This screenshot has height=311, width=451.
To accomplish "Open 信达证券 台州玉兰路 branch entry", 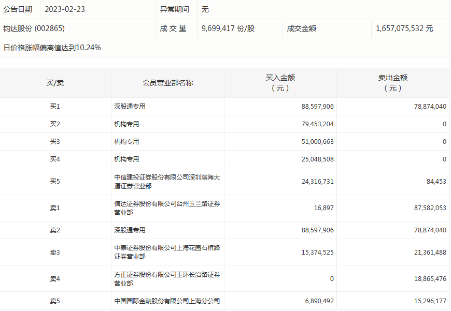I will pyautogui.click(x=167, y=208).
